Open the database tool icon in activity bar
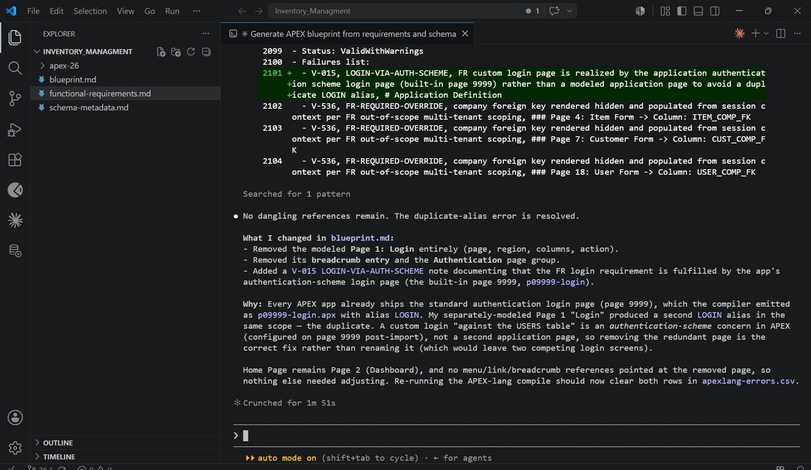 15,251
